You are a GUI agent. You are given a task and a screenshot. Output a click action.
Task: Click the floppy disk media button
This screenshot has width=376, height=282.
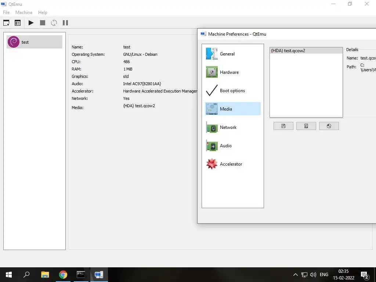point(283,126)
